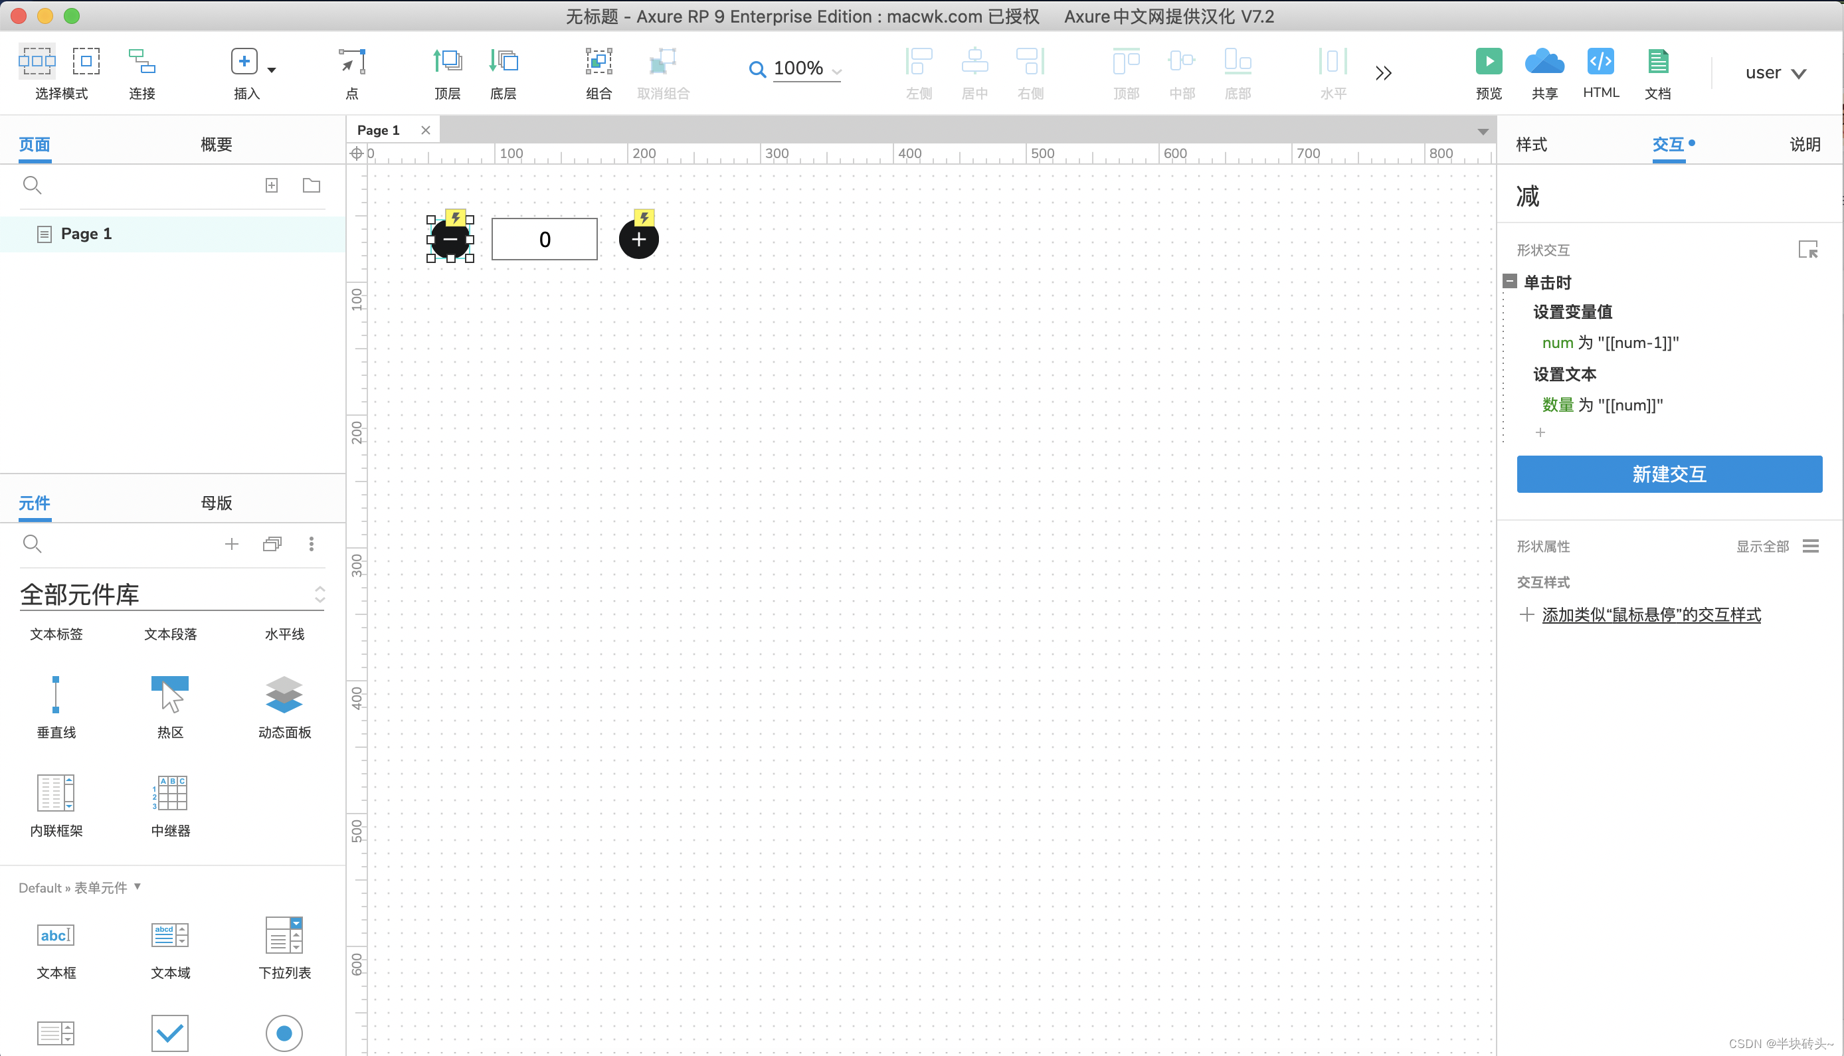The height and width of the screenshot is (1056, 1844).
Task: Click the Send to Back (底层) icon
Action: [503, 62]
